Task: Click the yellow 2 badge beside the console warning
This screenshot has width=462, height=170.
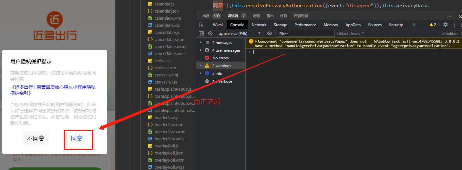Action: (251, 41)
